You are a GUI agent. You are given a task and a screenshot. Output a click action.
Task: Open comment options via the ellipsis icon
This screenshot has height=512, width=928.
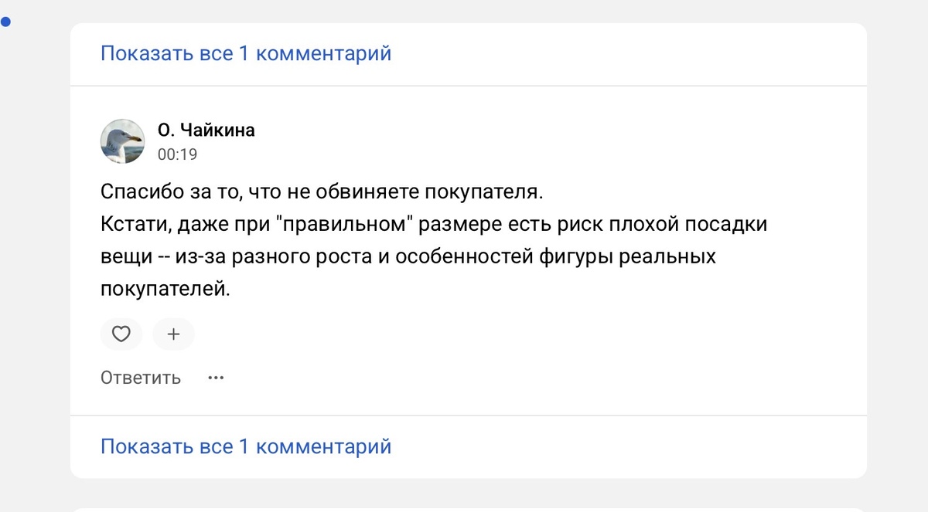coord(216,377)
